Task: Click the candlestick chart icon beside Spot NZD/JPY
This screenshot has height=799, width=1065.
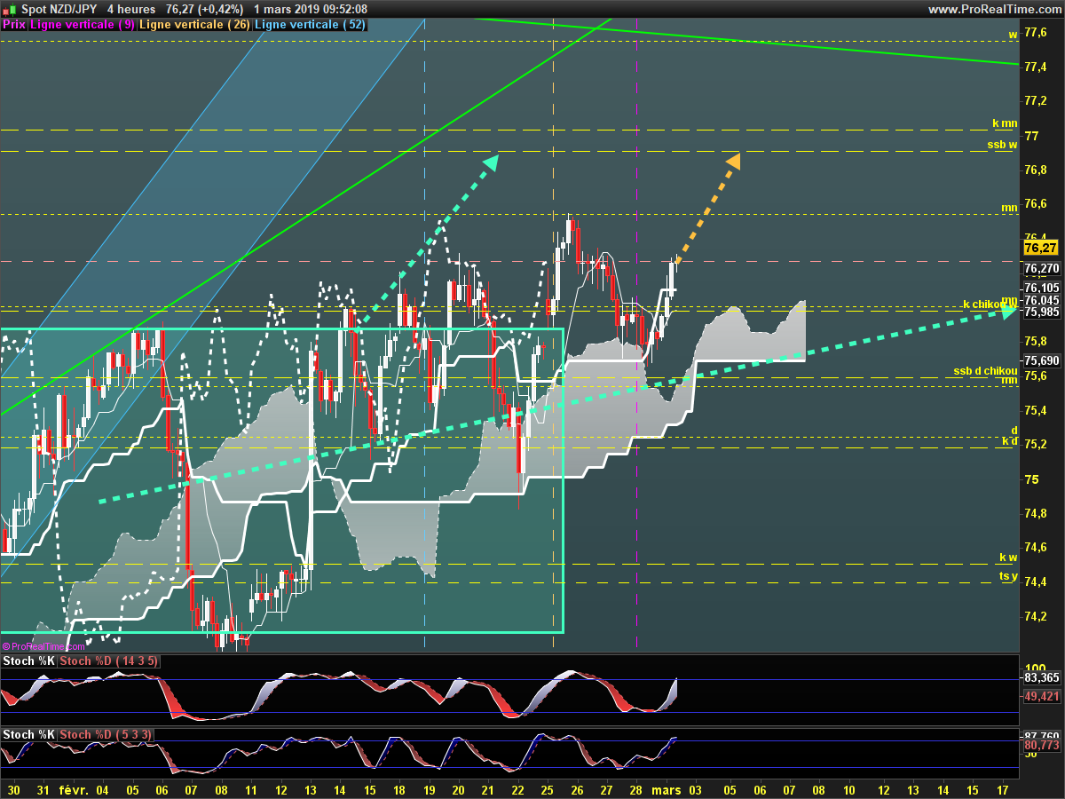Action: click(x=9, y=10)
